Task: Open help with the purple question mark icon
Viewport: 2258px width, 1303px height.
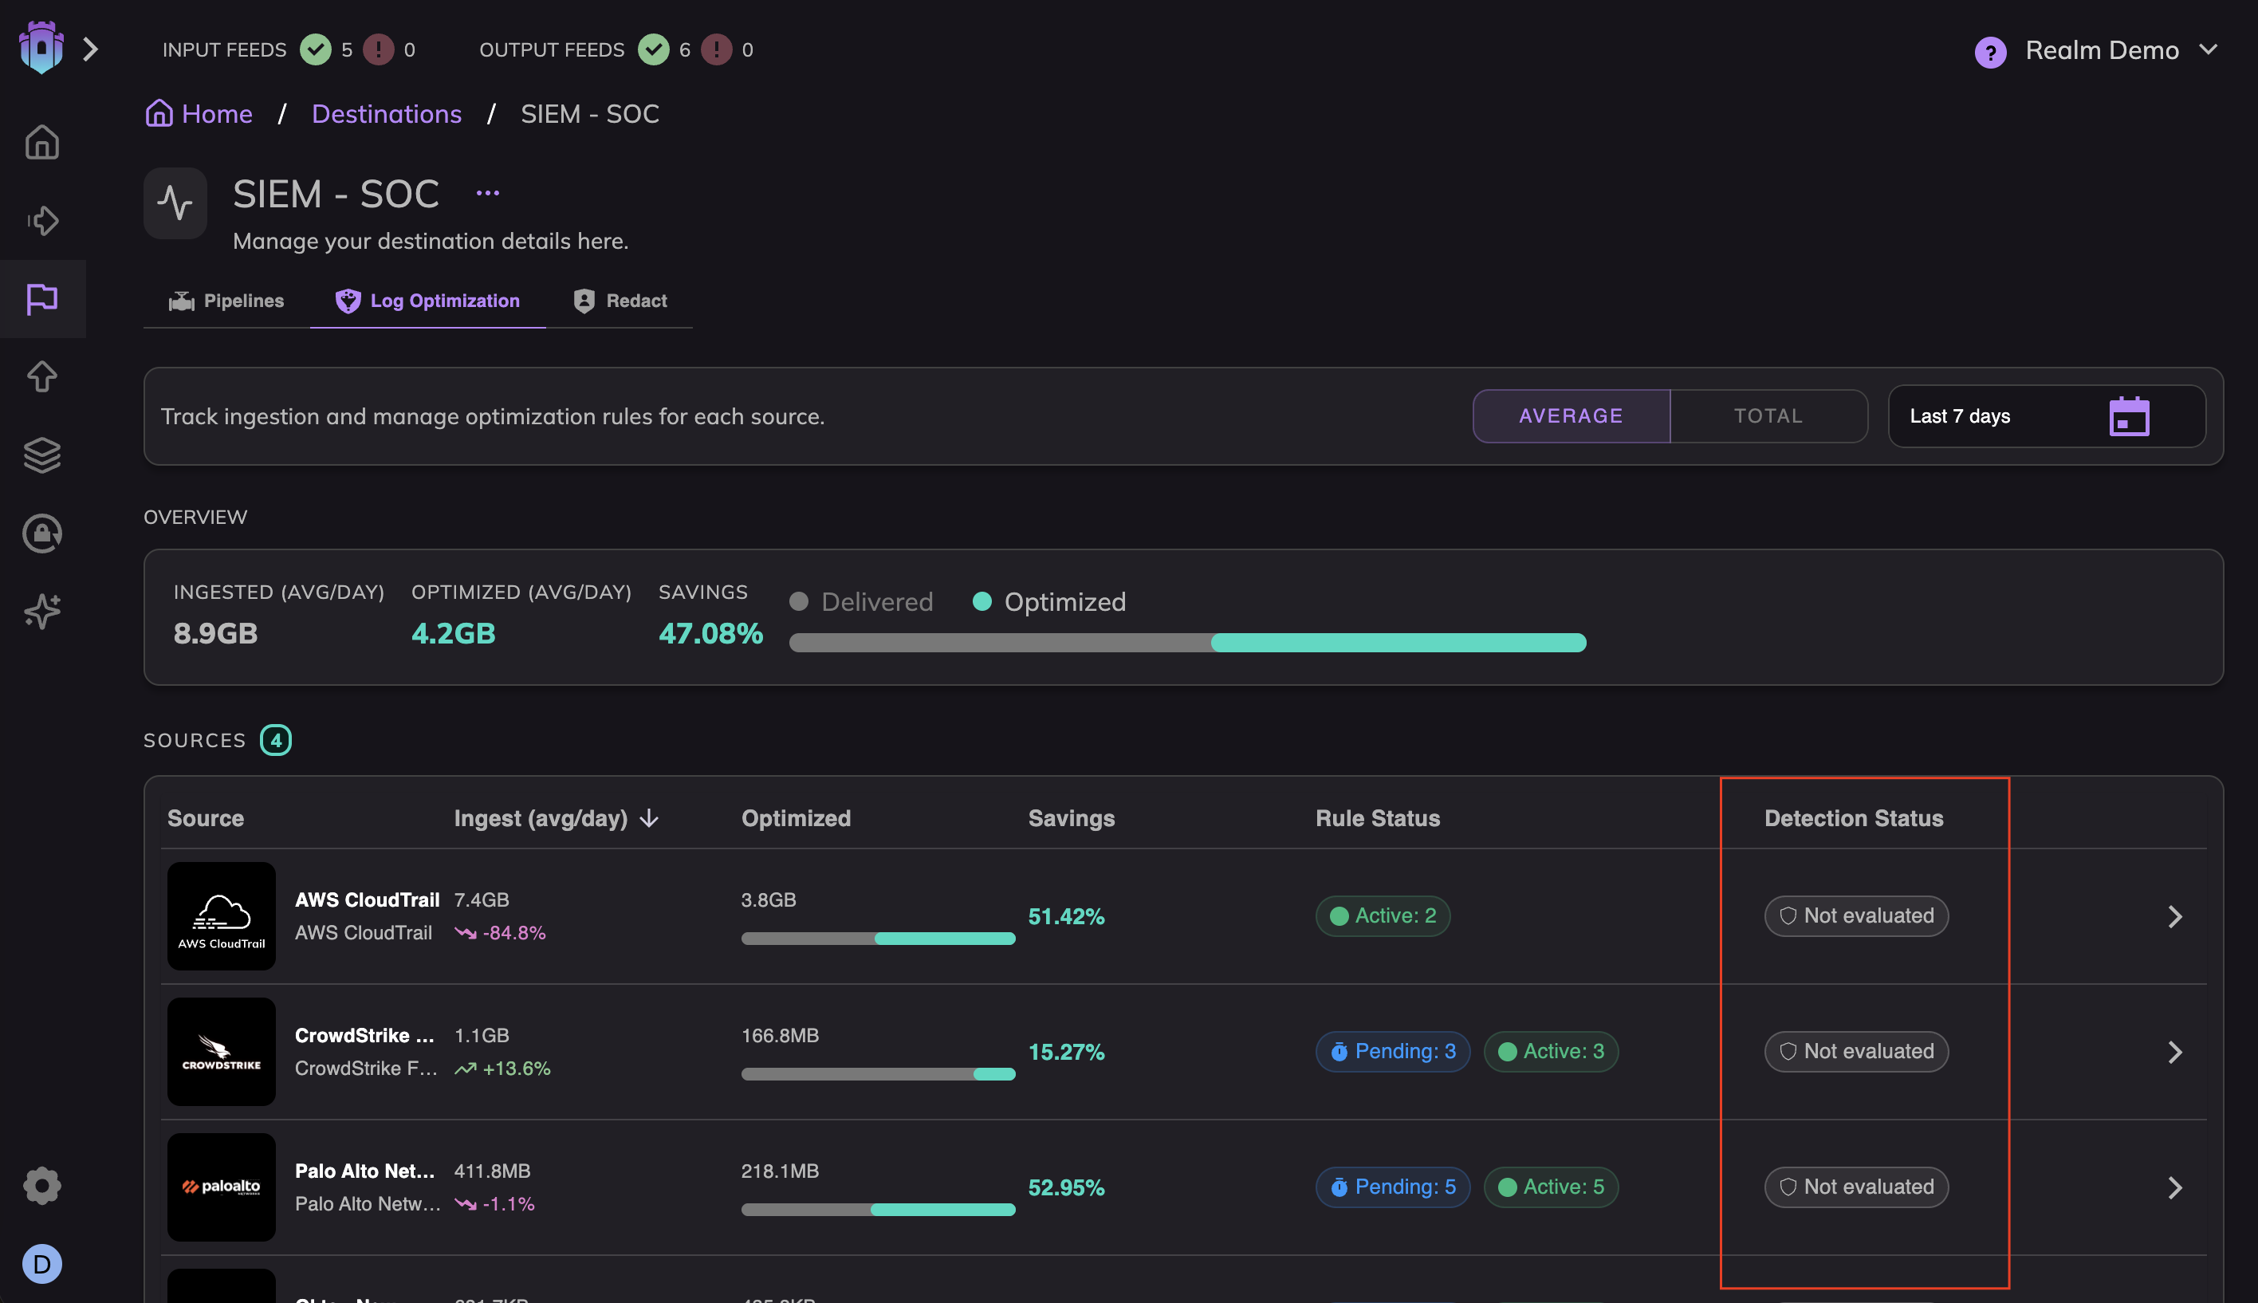Action: click(x=1989, y=52)
